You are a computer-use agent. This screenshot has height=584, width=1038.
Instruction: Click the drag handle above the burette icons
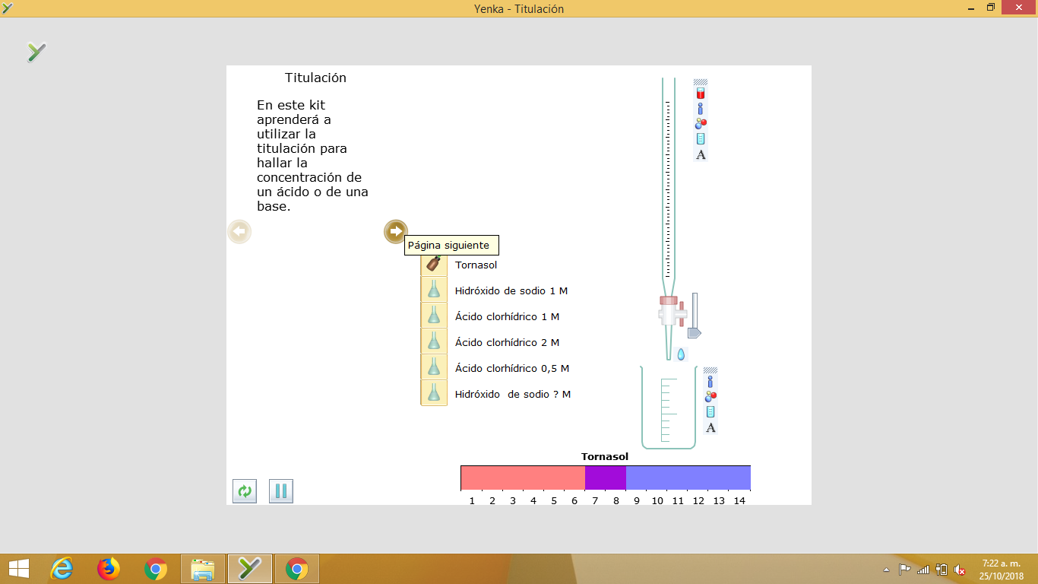701,82
